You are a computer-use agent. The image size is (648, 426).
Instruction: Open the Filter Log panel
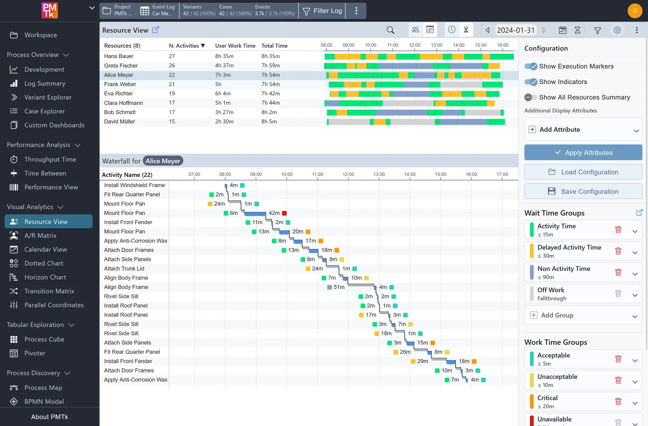click(322, 11)
